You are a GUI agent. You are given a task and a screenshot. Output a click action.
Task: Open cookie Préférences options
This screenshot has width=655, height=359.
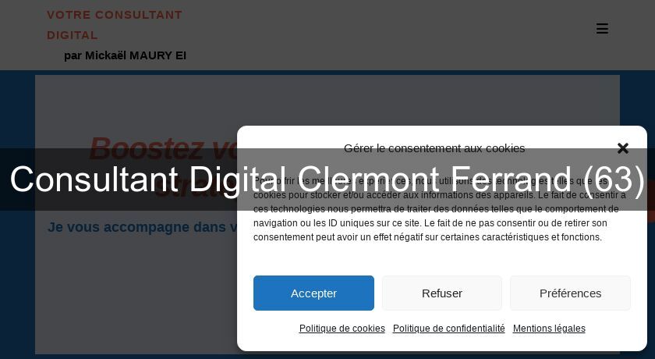point(570,293)
